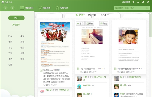Click hcy6088 user avatar
Image resolution: width=152 pixels, height=97 pixels.
click(79, 87)
